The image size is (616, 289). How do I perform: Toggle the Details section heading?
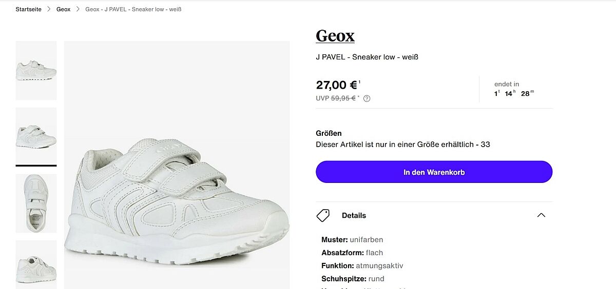(x=354, y=215)
